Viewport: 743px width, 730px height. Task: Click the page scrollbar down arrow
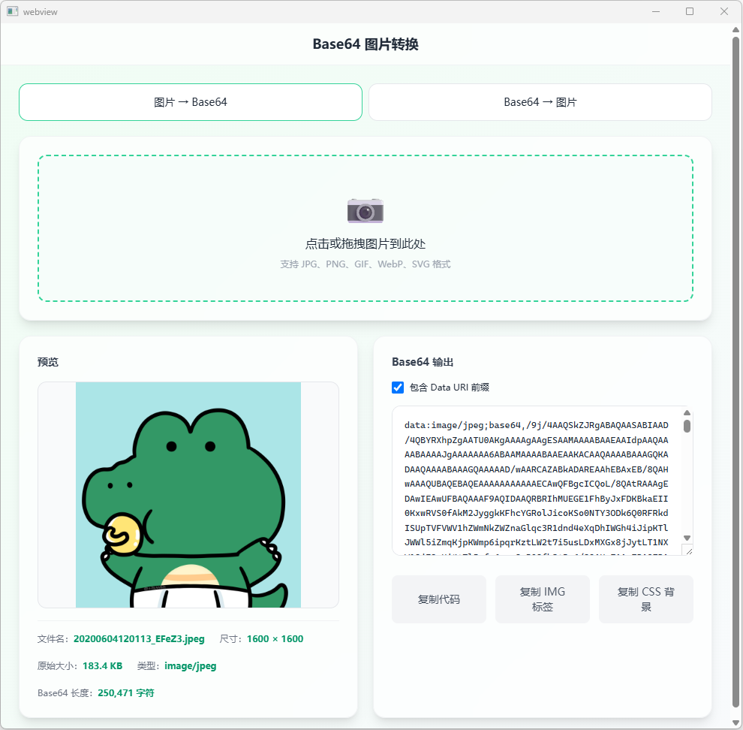coord(735,723)
